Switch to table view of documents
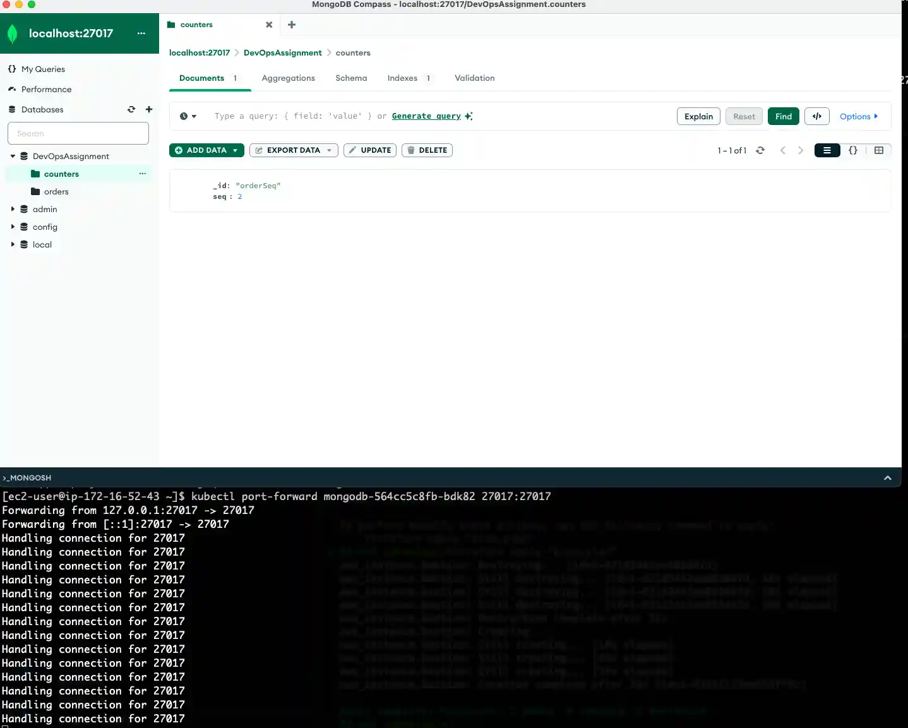This screenshot has width=908, height=728. [x=879, y=150]
